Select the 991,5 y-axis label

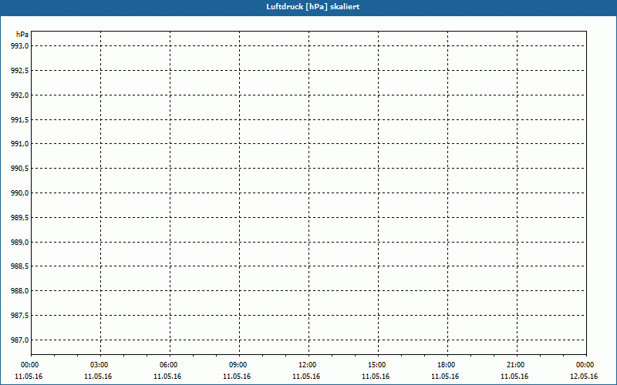click(20, 119)
